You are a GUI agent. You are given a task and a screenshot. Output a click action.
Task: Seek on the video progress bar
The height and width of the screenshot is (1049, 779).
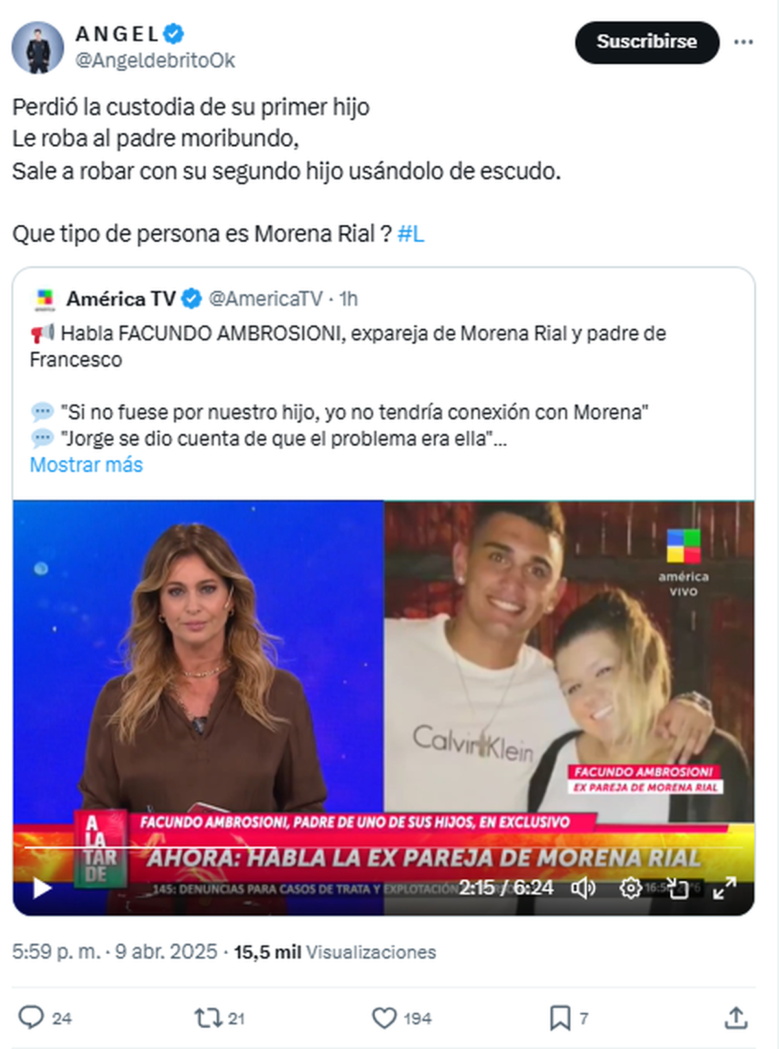point(384,848)
